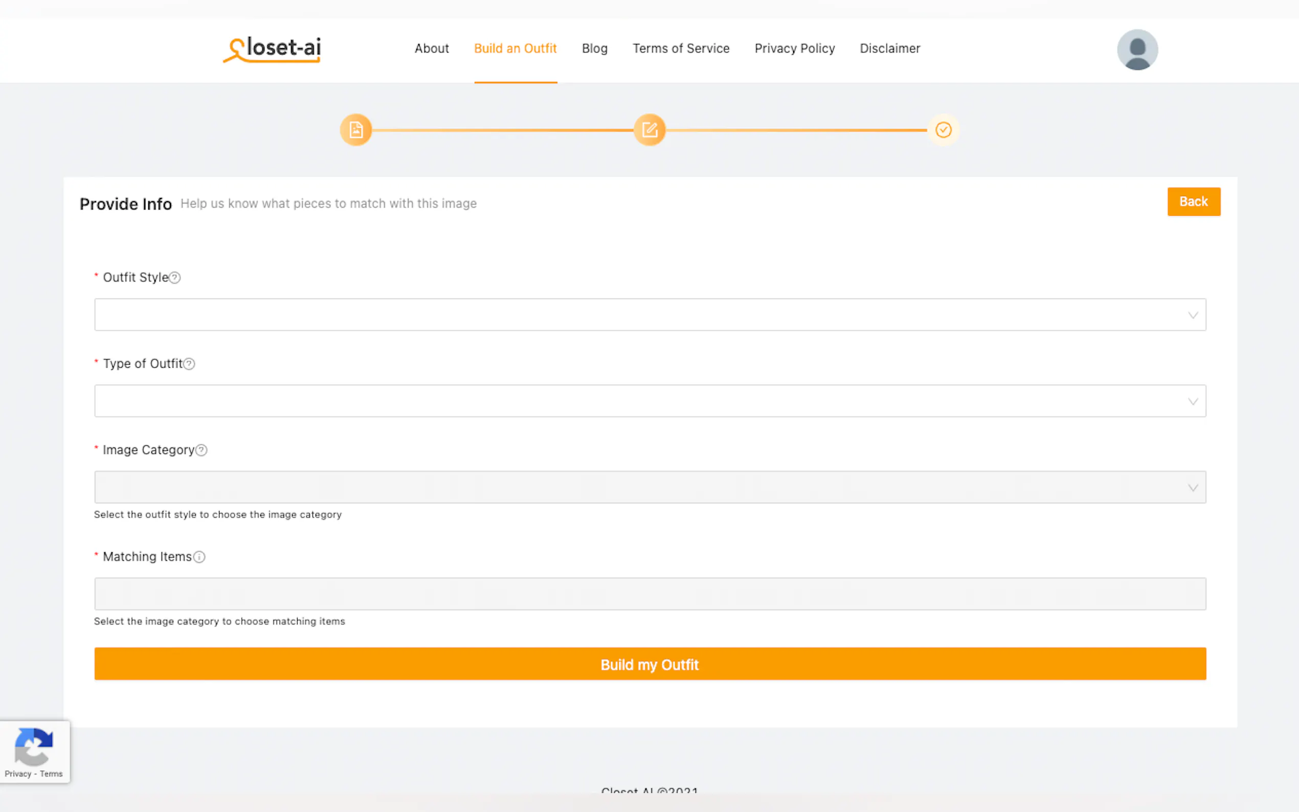Click Type of Outfit help icon
Image resolution: width=1299 pixels, height=812 pixels.
tap(189, 364)
